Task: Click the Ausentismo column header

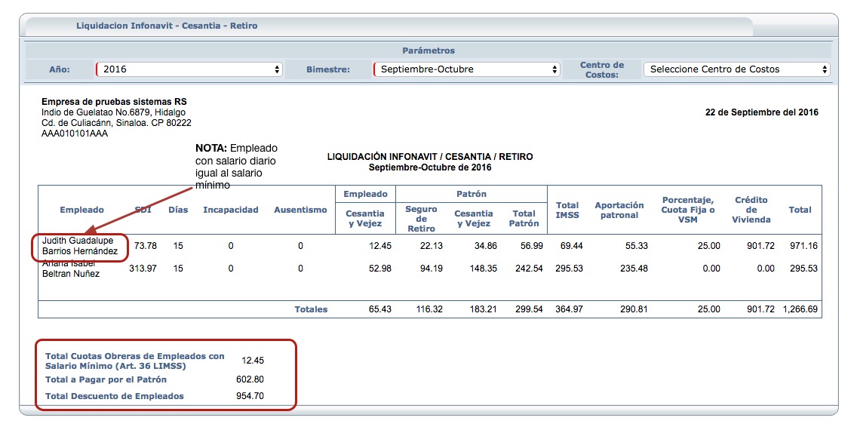Action: coord(301,210)
